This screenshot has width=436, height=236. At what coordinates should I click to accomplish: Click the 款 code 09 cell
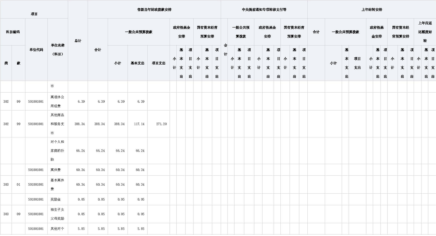coord(19,214)
